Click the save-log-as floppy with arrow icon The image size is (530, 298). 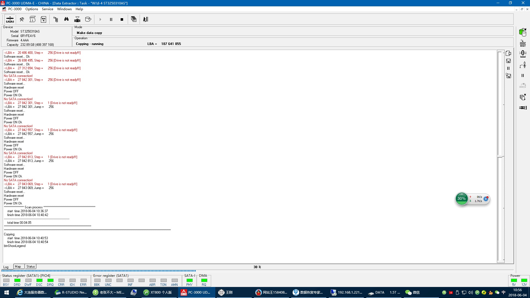coord(508,76)
